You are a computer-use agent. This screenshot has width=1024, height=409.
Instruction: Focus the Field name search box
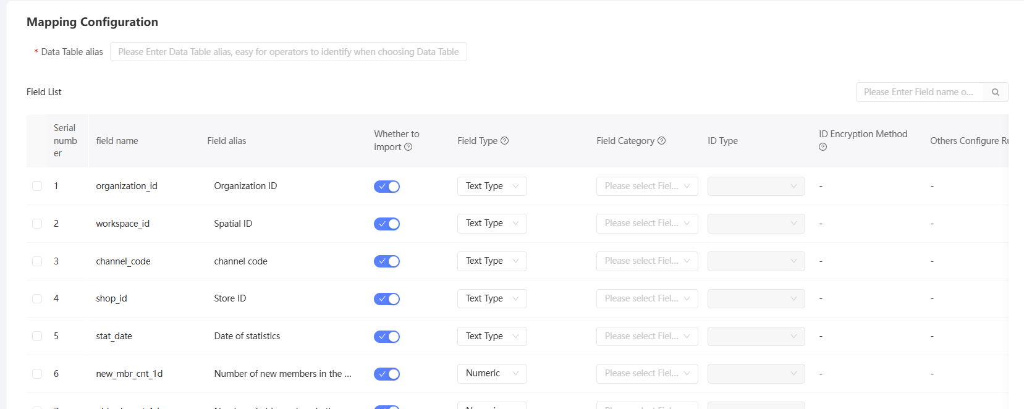[919, 92]
